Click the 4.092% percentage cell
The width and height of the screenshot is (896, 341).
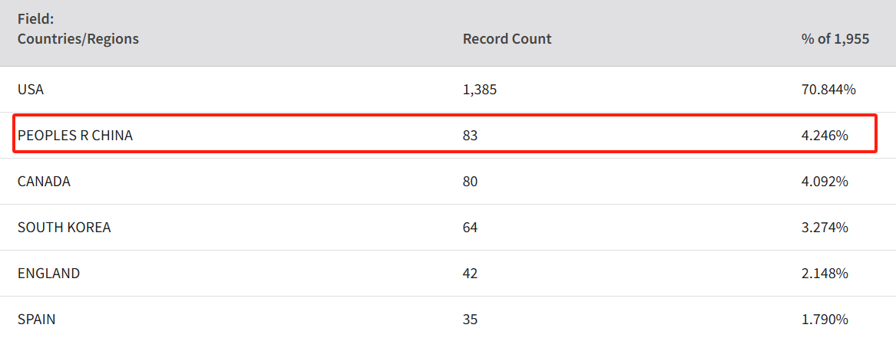pos(825,182)
